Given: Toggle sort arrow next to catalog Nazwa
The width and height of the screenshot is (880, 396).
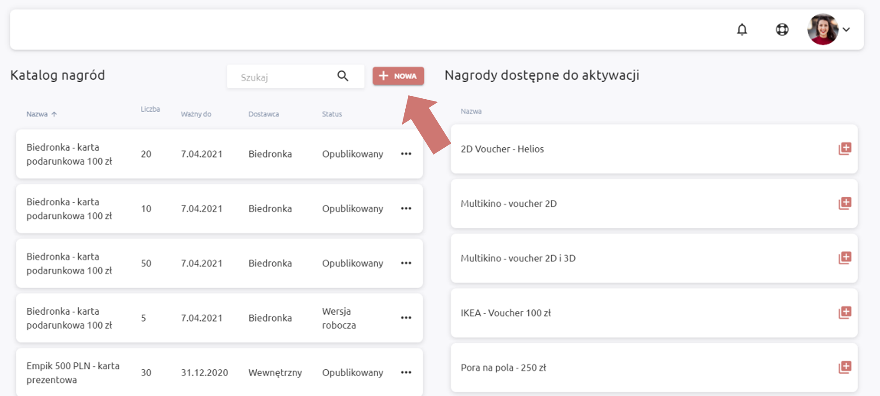Looking at the screenshot, I should coord(54,114).
